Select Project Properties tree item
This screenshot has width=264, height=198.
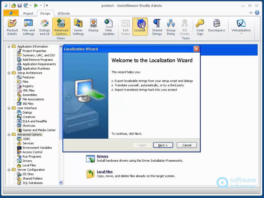click(x=34, y=51)
